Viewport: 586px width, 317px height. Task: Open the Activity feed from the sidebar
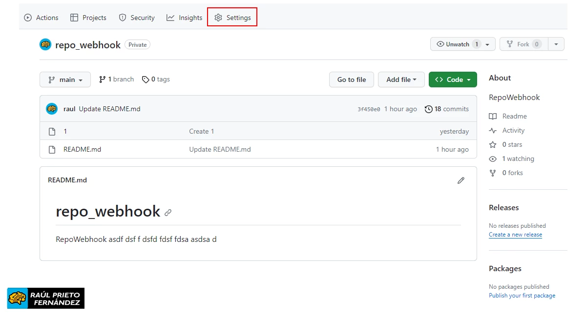click(x=512, y=130)
